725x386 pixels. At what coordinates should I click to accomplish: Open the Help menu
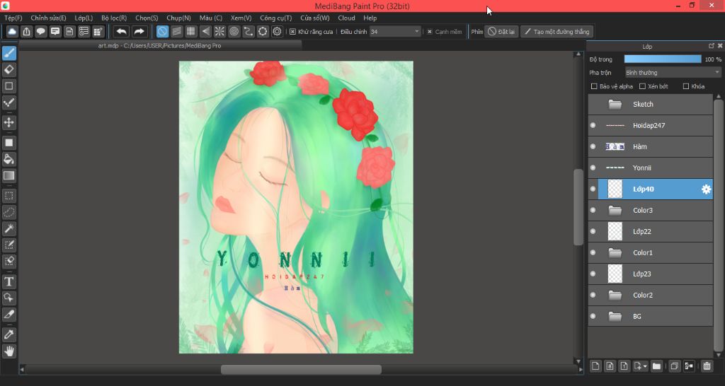pyautogui.click(x=370, y=18)
